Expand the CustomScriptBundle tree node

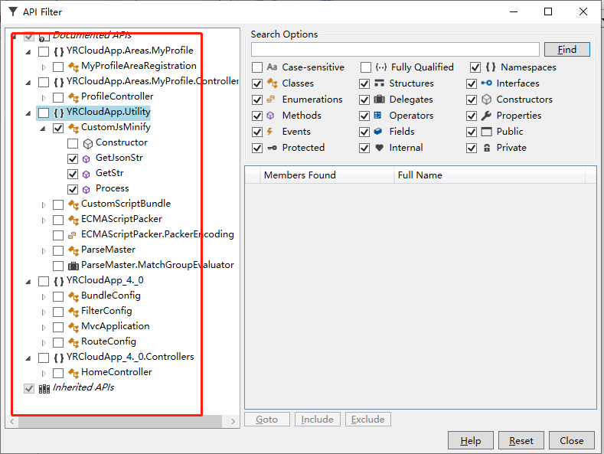click(x=44, y=204)
